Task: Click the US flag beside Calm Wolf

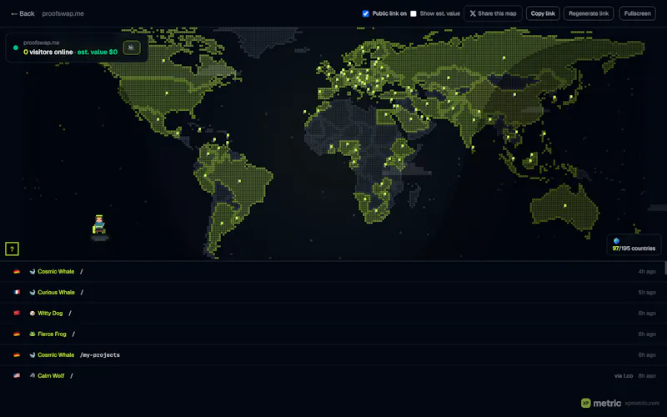Action: [17, 376]
